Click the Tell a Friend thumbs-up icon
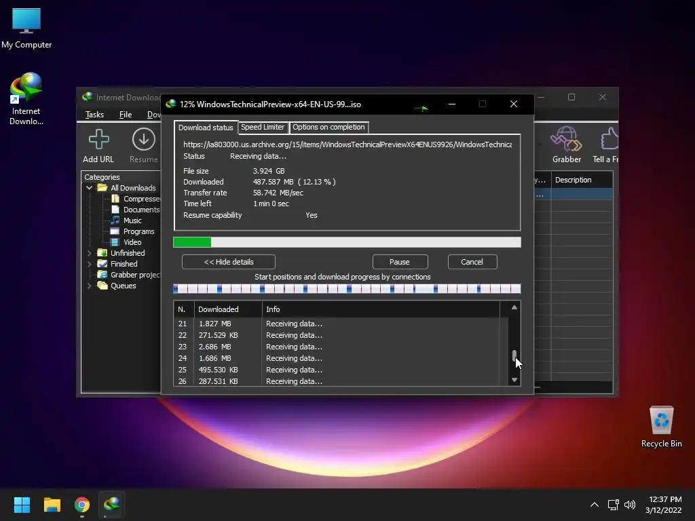The image size is (695, 521). click(609, 139)
